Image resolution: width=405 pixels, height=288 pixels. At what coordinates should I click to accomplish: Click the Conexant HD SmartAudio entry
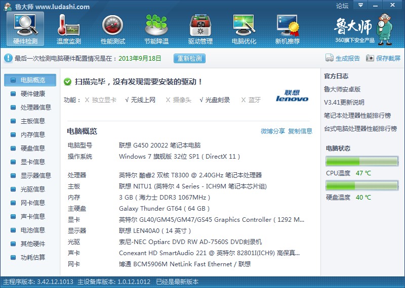click(209, 253)
